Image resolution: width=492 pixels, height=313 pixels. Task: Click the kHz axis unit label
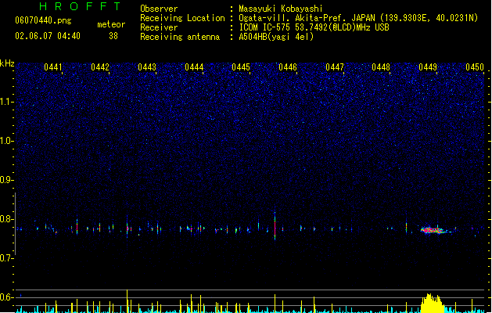tap(7, 63)
